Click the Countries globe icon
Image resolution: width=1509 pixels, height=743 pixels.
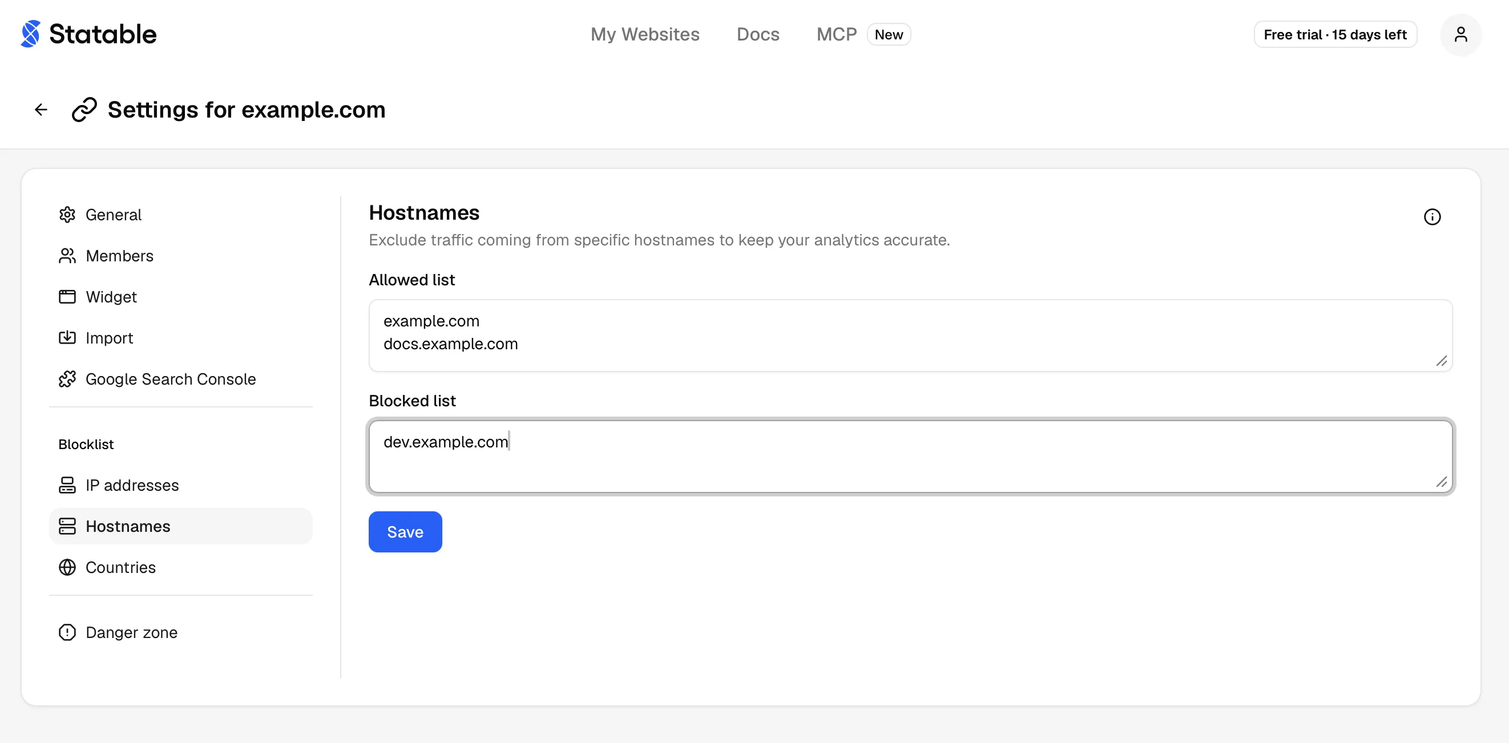pyautogui.click(x=67, y=567)
